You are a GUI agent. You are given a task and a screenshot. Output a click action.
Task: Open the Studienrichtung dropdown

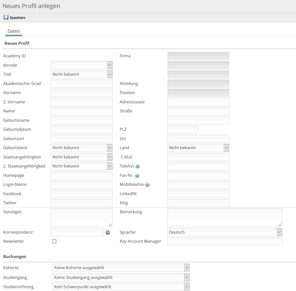click(x=121, y=287)
